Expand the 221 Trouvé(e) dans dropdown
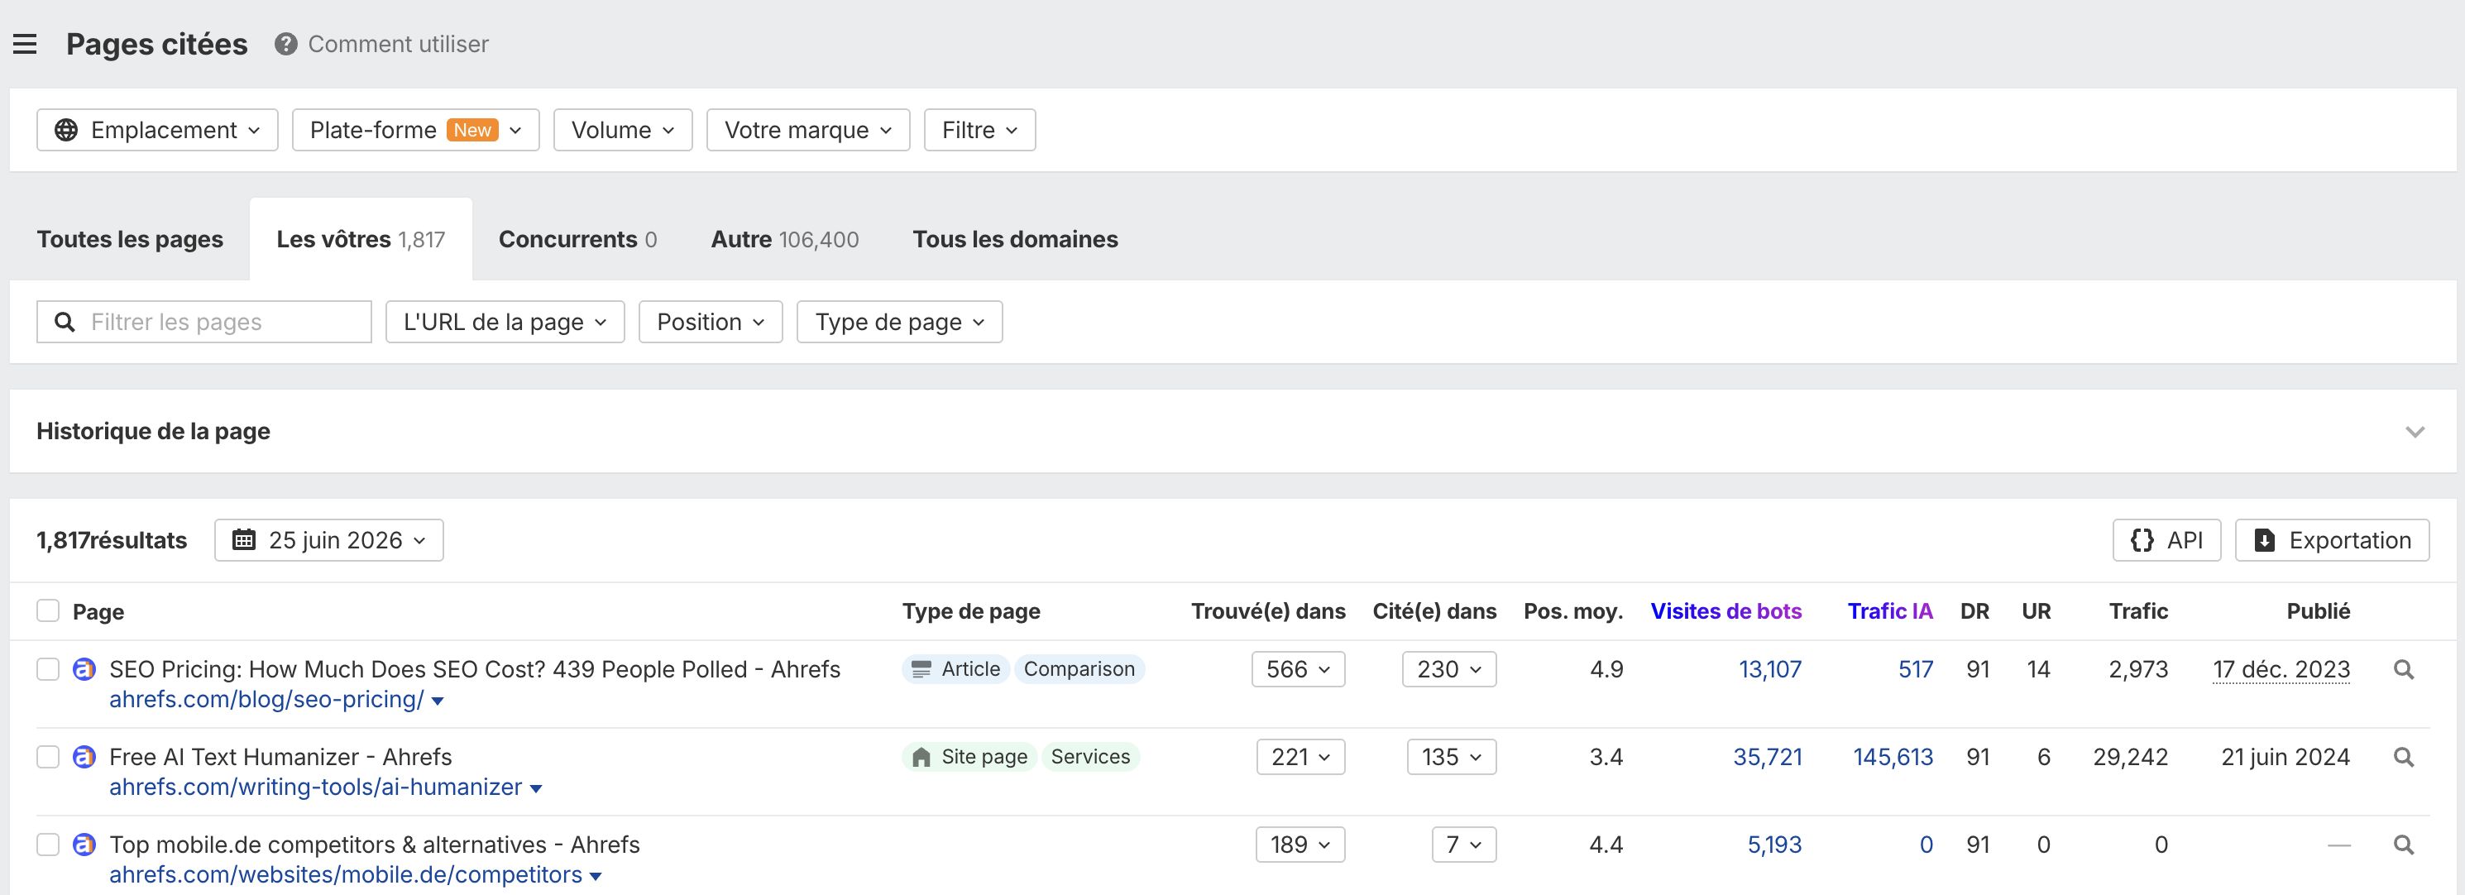 point(1301,757)
